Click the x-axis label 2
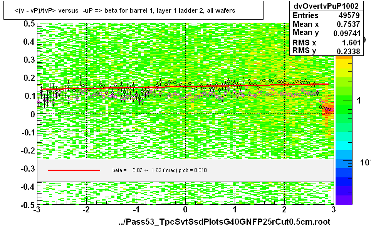This screenshot has width=371, height=227. pos(284,210)
